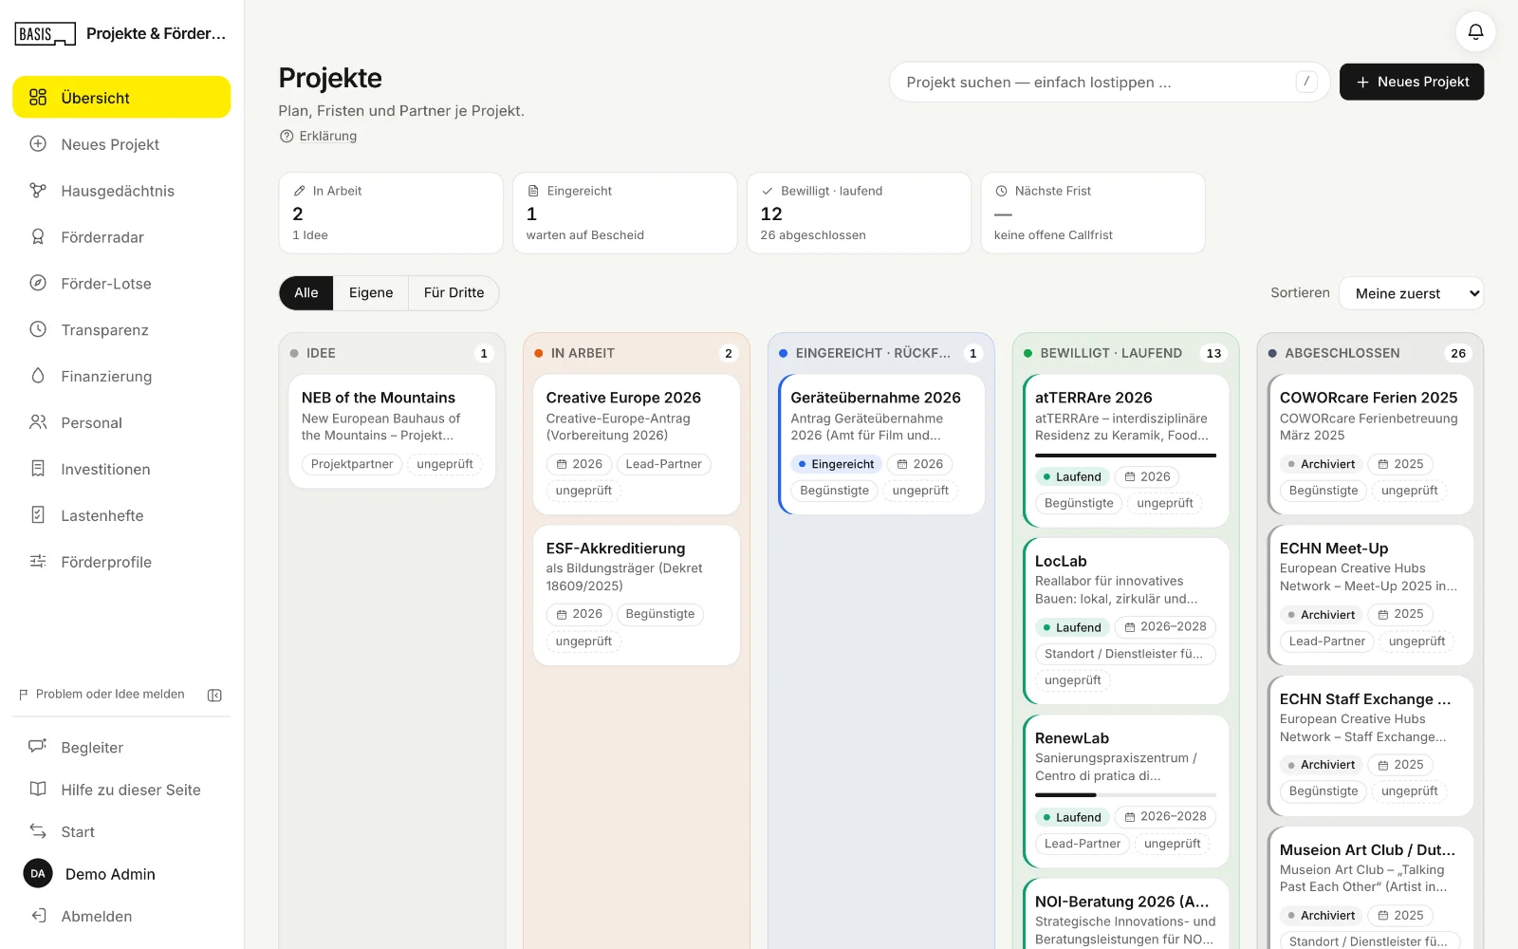Select the Alle filter

coord(306,293)
